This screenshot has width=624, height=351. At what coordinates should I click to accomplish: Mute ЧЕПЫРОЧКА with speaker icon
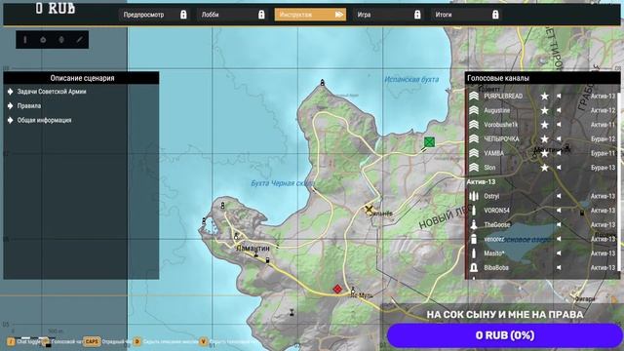[x=559, y=138]
